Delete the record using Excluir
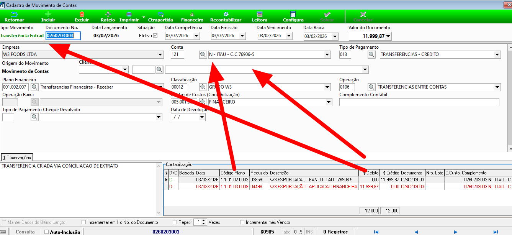 coord(82,16)
